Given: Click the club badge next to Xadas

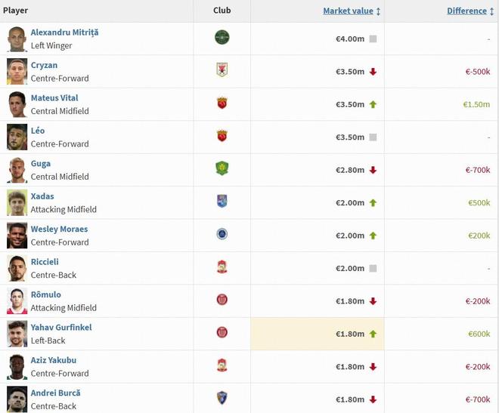Looking at the screenshot, I should pyautogui.click(x=222, y=202).
